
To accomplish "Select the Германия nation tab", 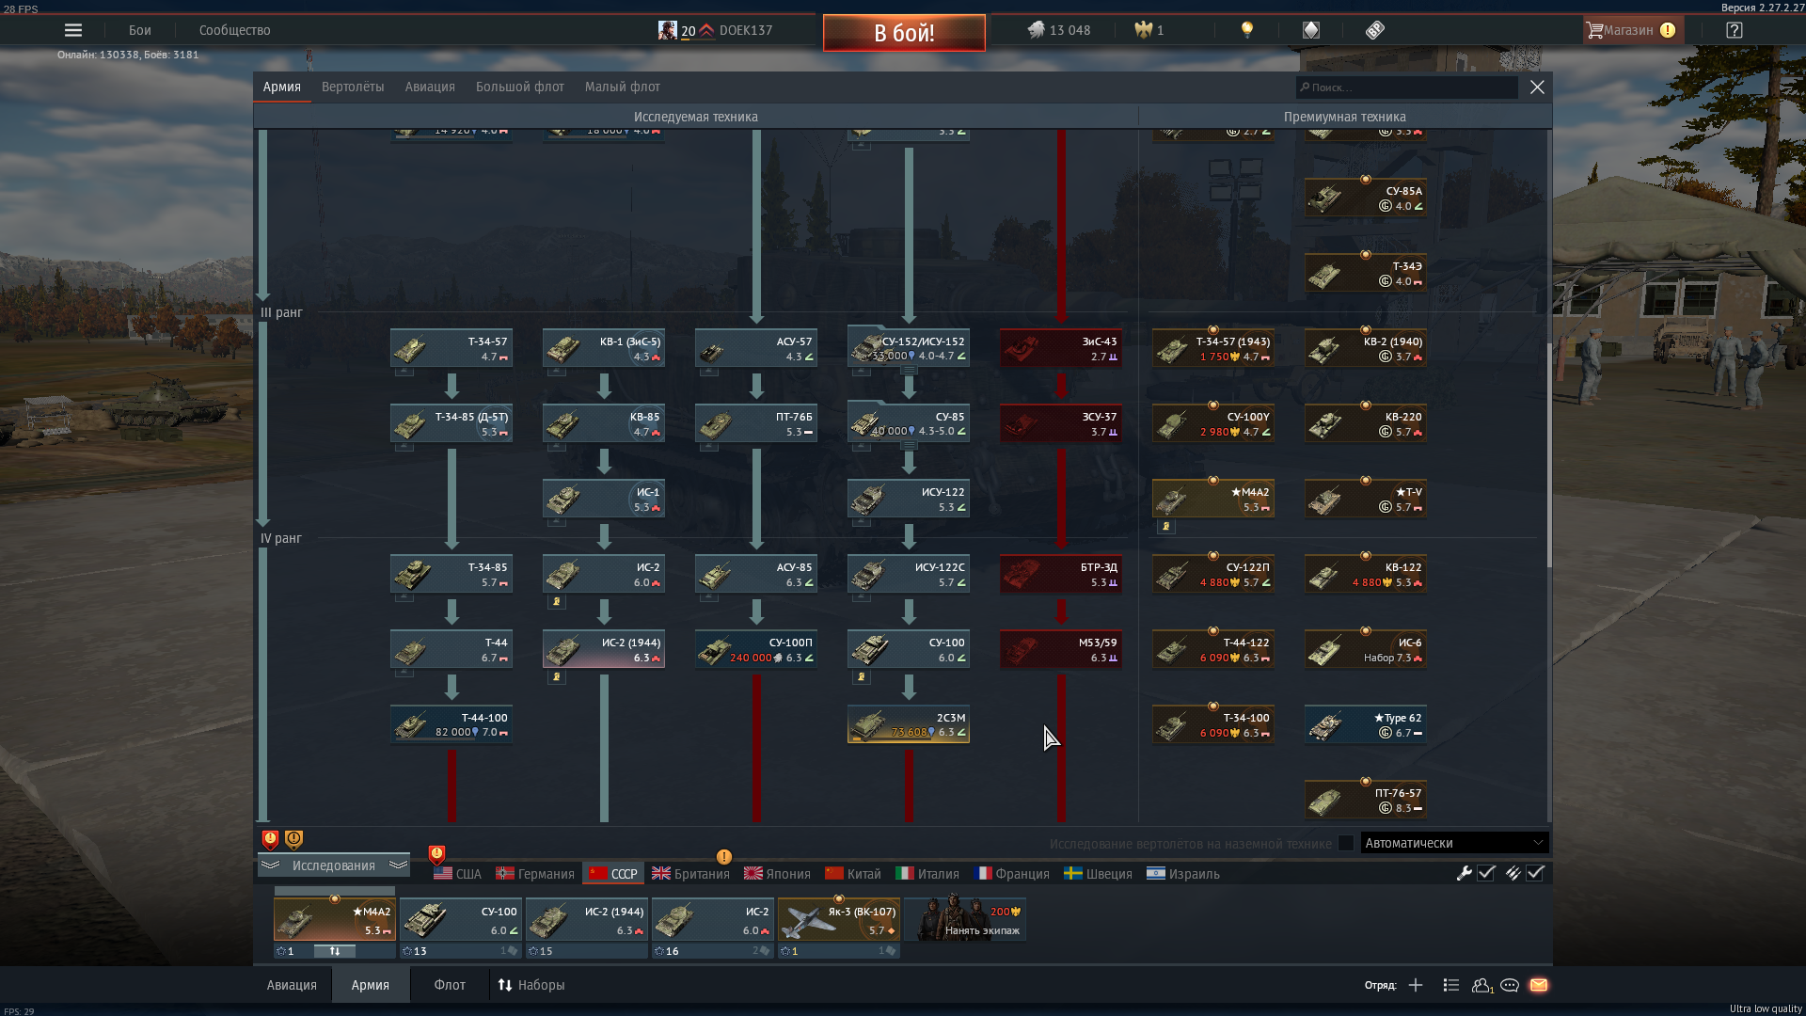I will [535, 874].
